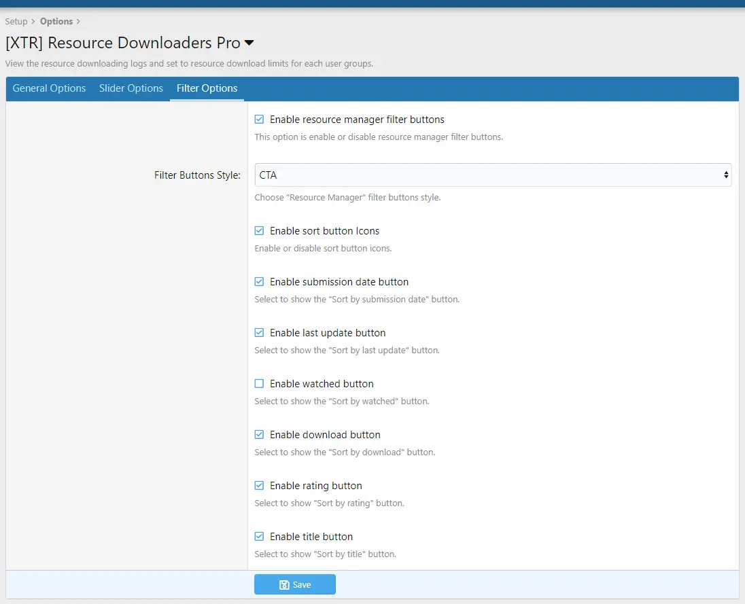The width and height of the screenshot is (745, 604).
Task: Uncheck Enable last update button
Action: point(259,332)
